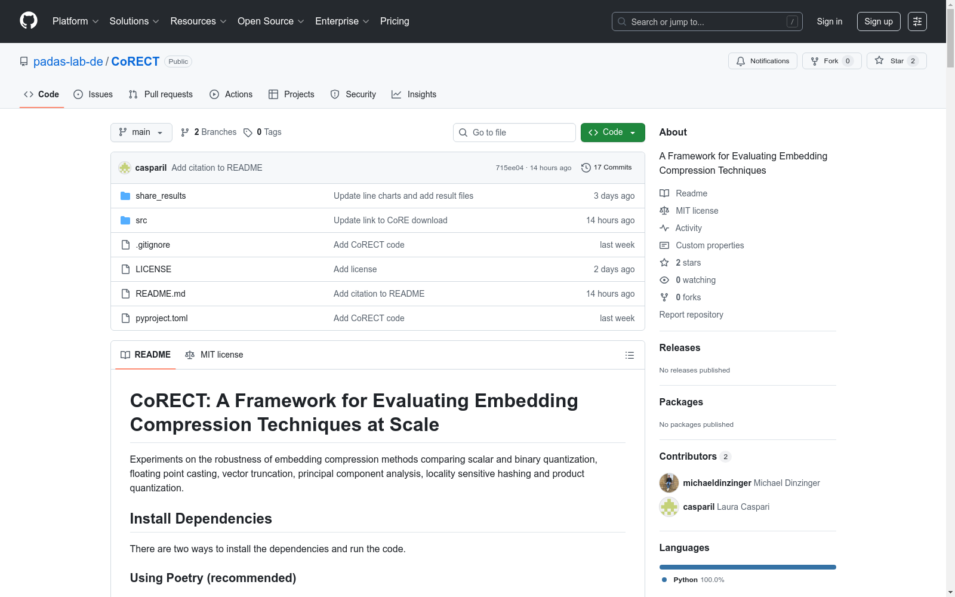Image resolution: width=955 pixels, height=597 pixels.
Task: Click casparil's avatar in Contributors
Action: click(669, 507)
